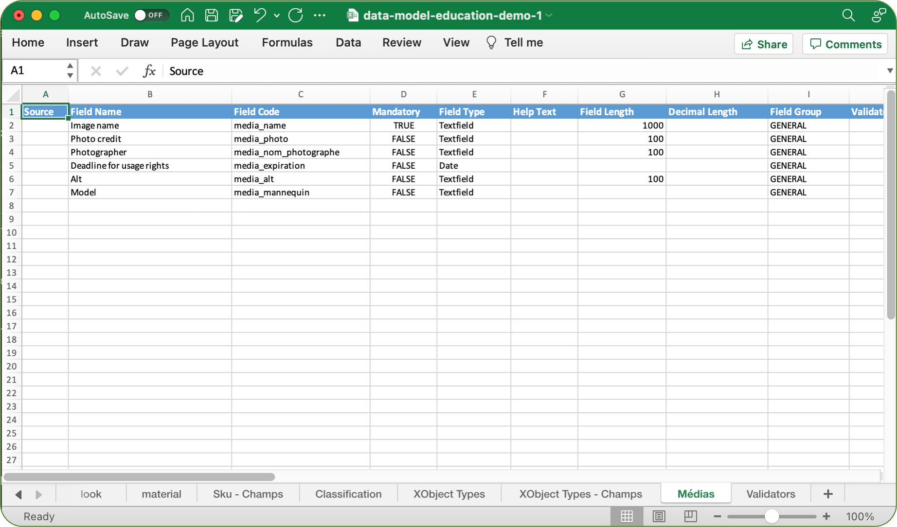This screenshot has height=527, width=897.
Task: Click the zoom out minus icon
Action: (x=717, y=516)
